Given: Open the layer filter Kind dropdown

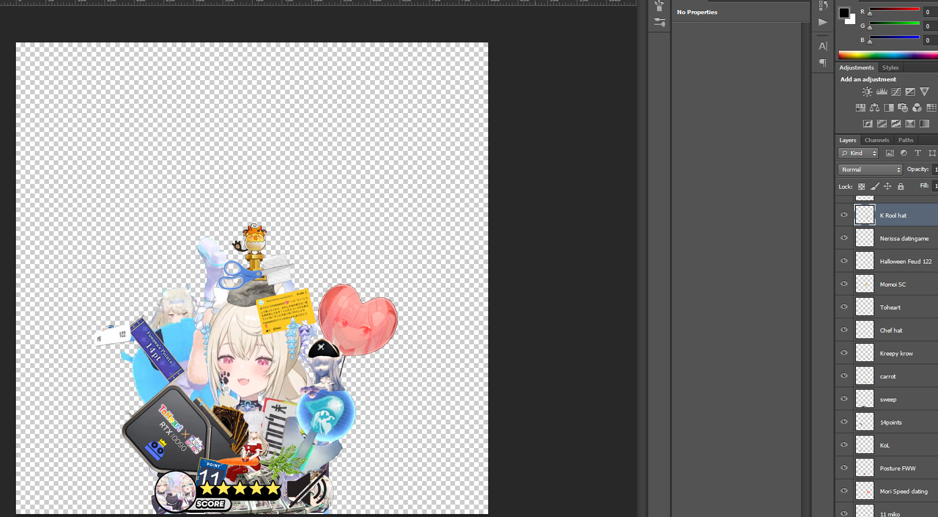Looking at the screenshot, I should point(858,153).
